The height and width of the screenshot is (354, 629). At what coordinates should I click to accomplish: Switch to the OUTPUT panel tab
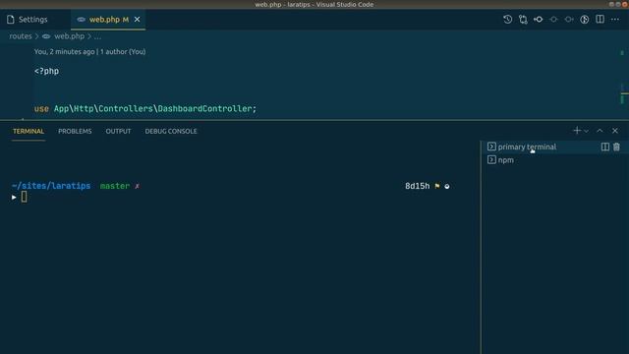click(118, 131)
